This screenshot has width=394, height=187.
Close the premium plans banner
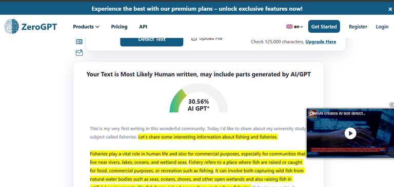390,9
